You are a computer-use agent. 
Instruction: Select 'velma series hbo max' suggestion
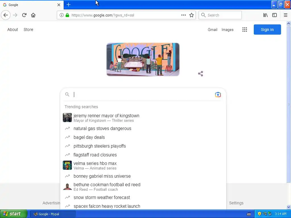[143, 165]
